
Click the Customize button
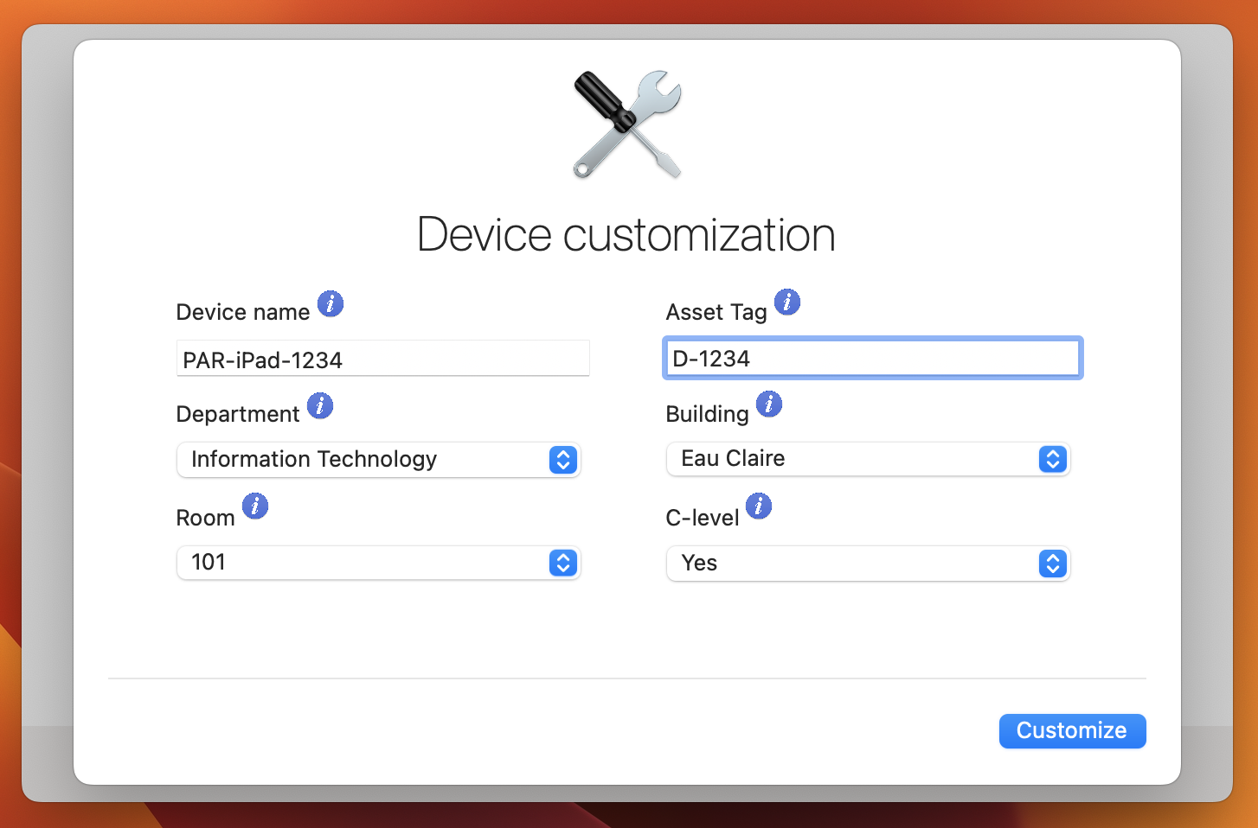[x=1073, y=731]
